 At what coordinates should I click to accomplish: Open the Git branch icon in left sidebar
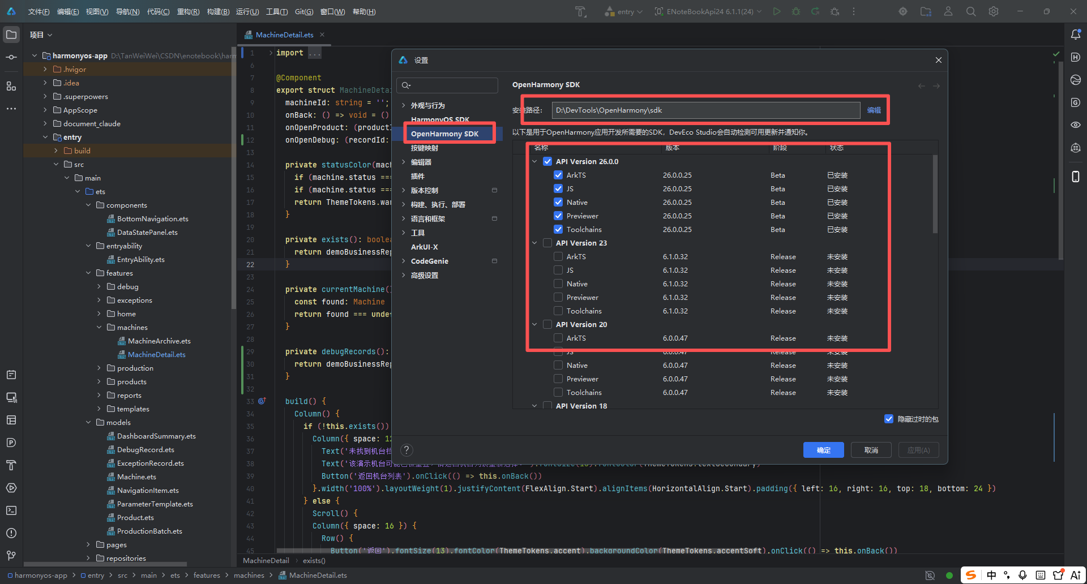(11, 556)
